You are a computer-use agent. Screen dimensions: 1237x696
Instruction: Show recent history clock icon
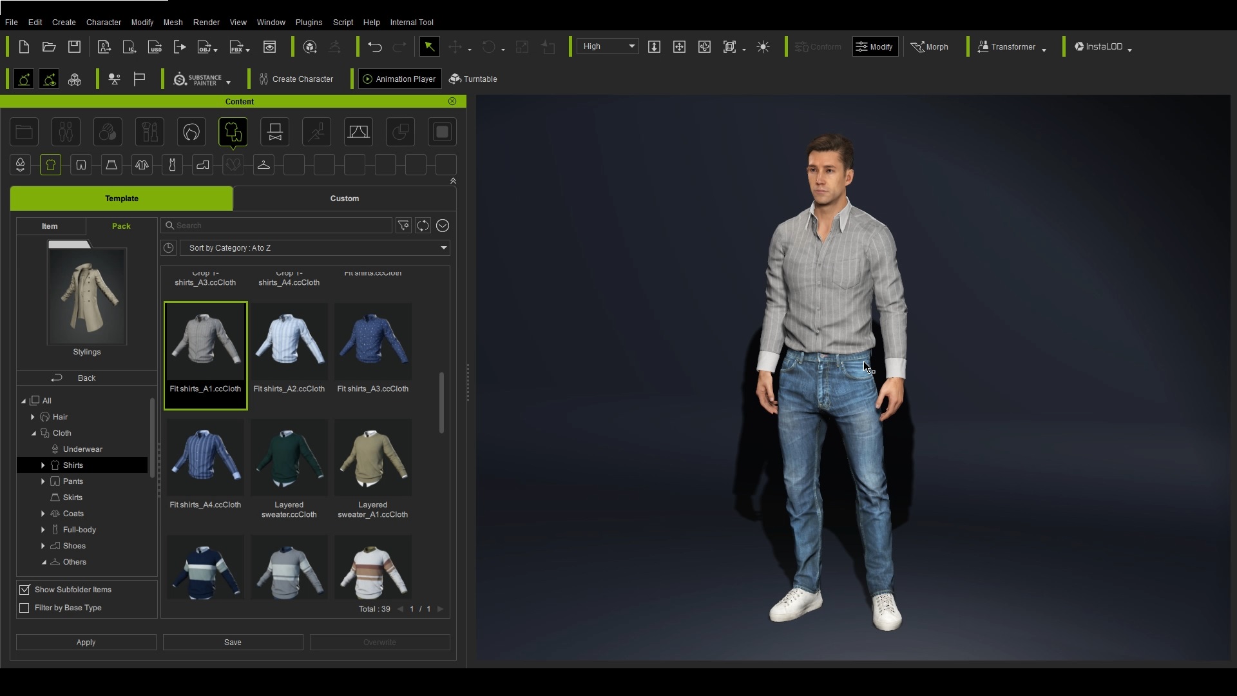tap(169, 248)
